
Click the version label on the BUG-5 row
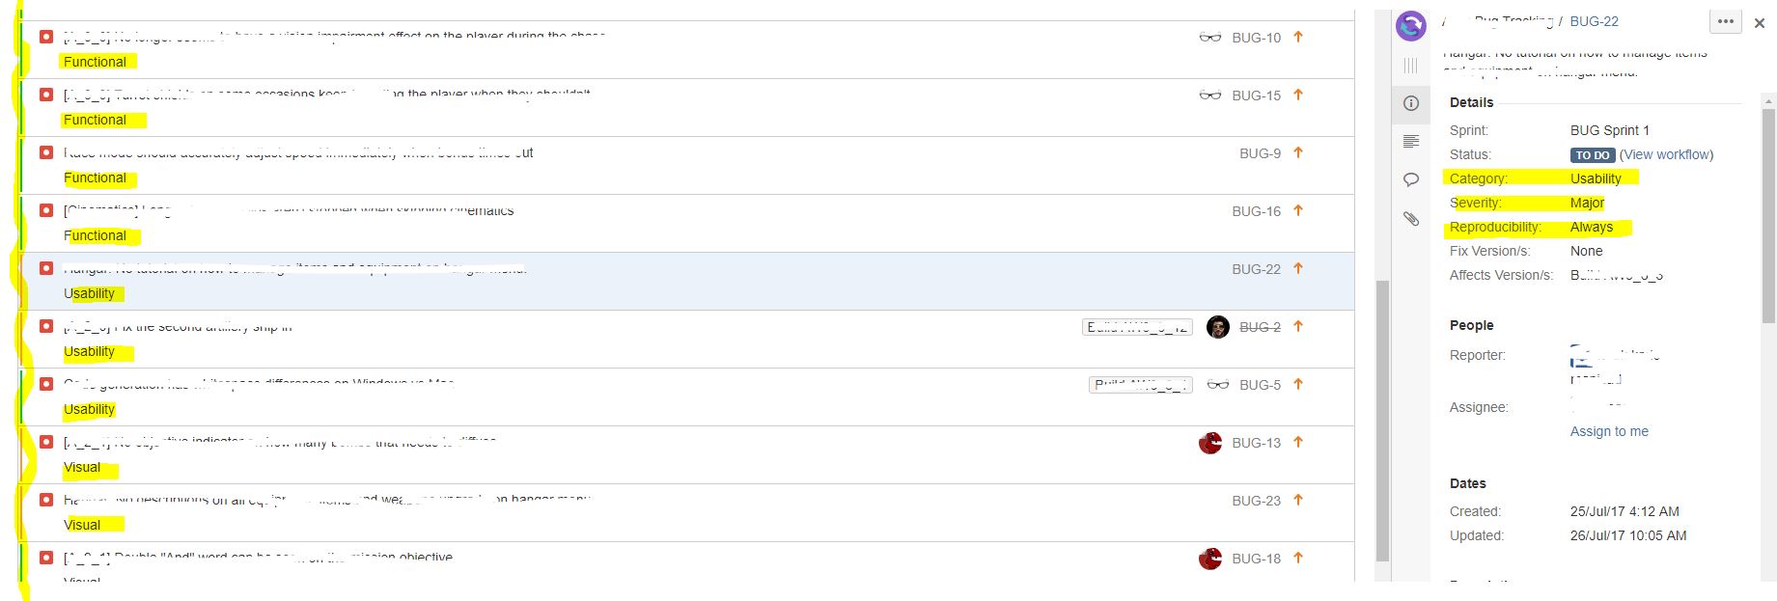point(1141,385)
